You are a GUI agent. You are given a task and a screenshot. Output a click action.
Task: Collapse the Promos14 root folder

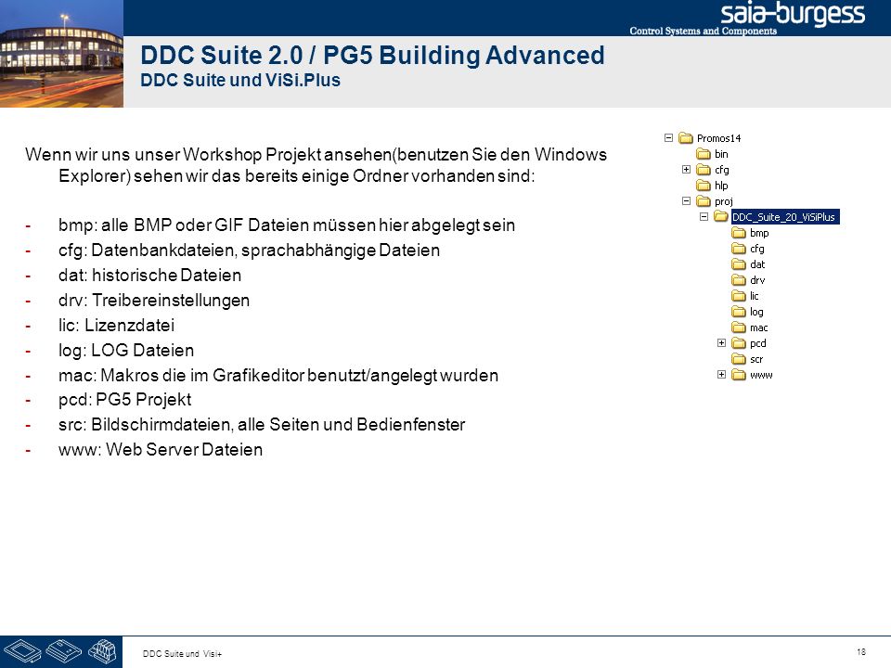pyautogui.click(x=669, y=138)
